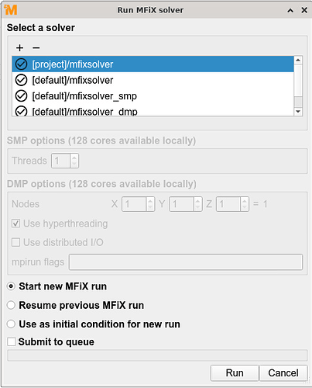Click the checkmark icon beside [default]/mfixsolver_dmp

pyautogui.click(x=21, y=111)
